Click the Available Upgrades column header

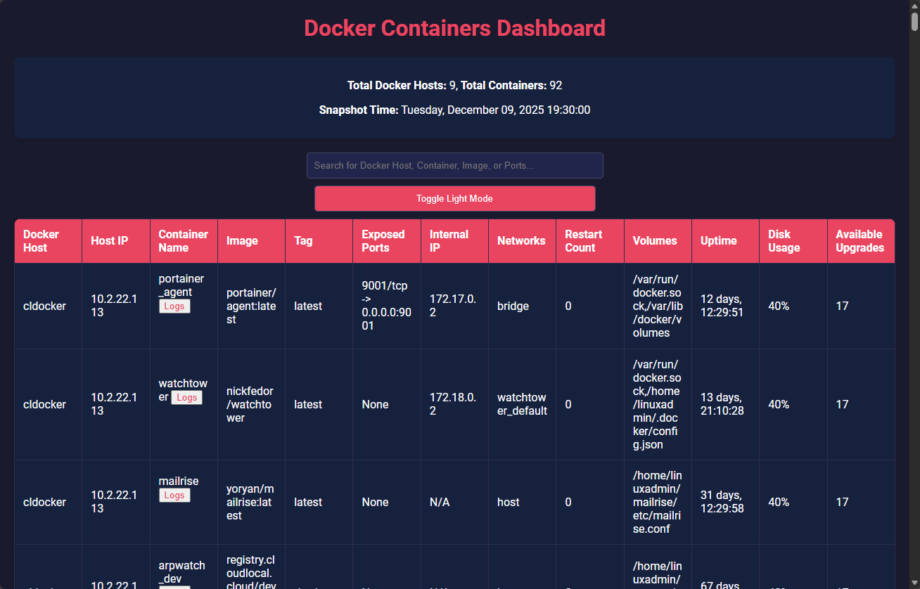coord(860,240)
